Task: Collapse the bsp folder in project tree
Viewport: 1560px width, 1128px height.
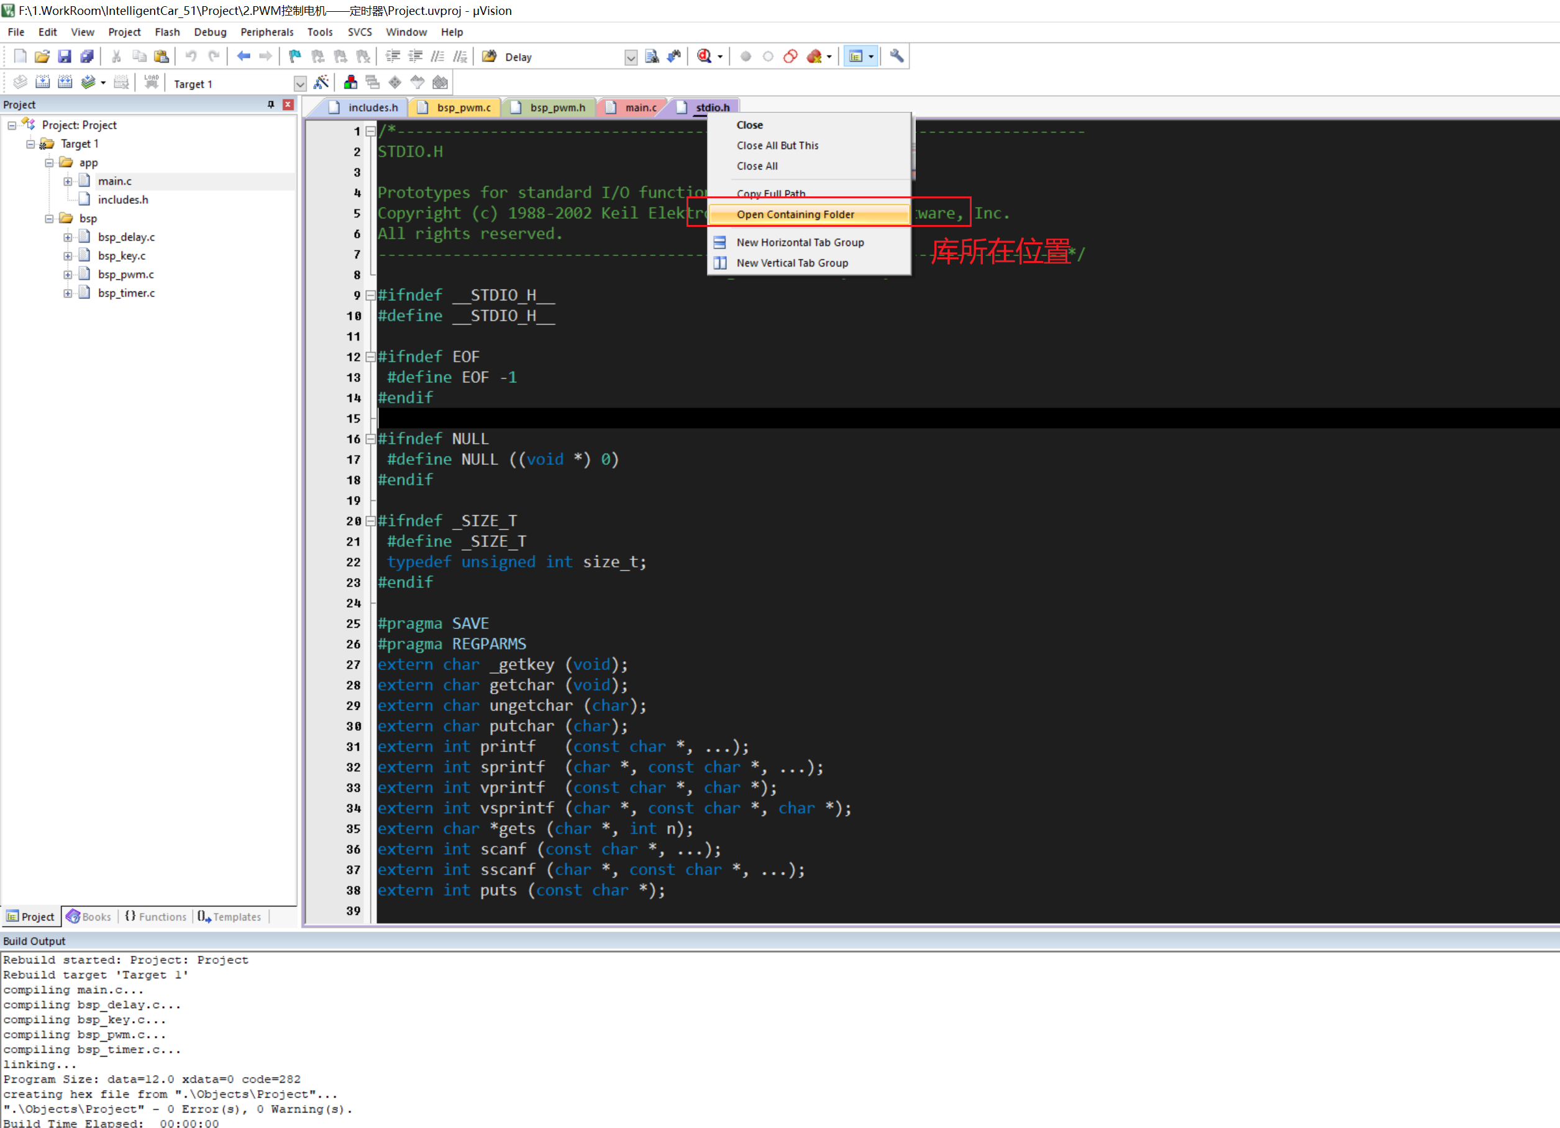Action: click(x=49, y=219)
